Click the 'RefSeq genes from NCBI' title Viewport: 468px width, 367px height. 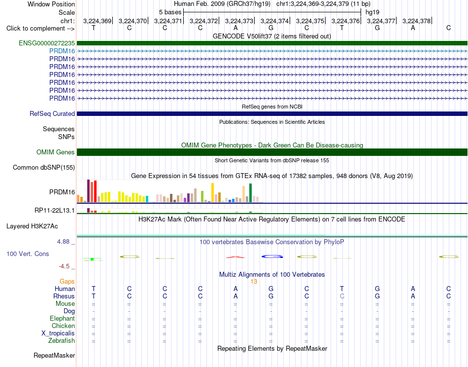[272, 107]
